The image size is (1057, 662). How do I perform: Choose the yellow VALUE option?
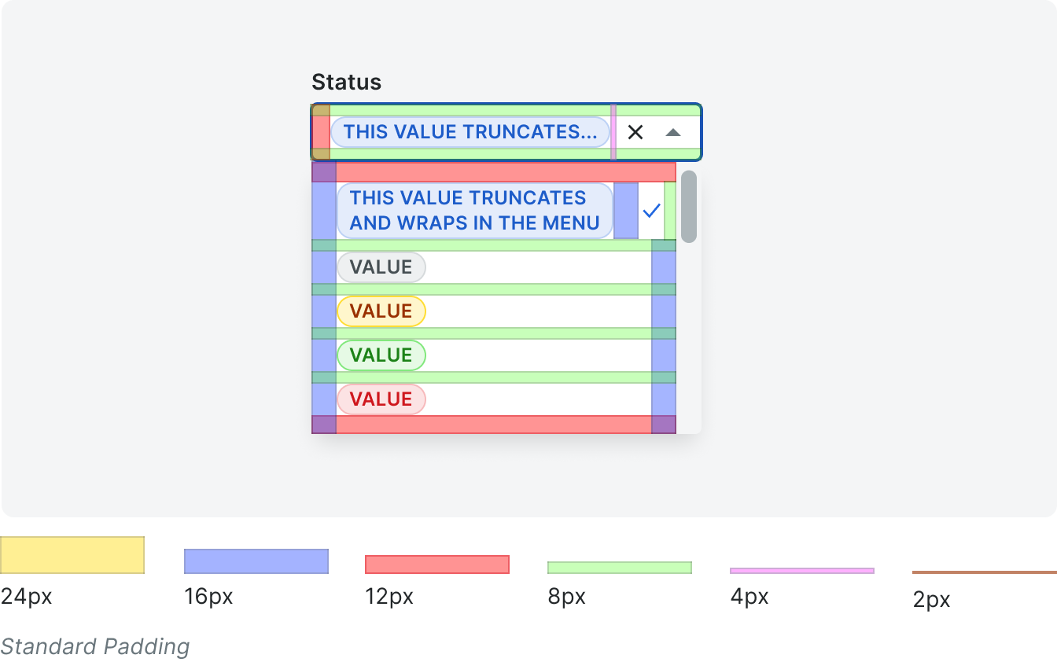[x=381, y=311]
